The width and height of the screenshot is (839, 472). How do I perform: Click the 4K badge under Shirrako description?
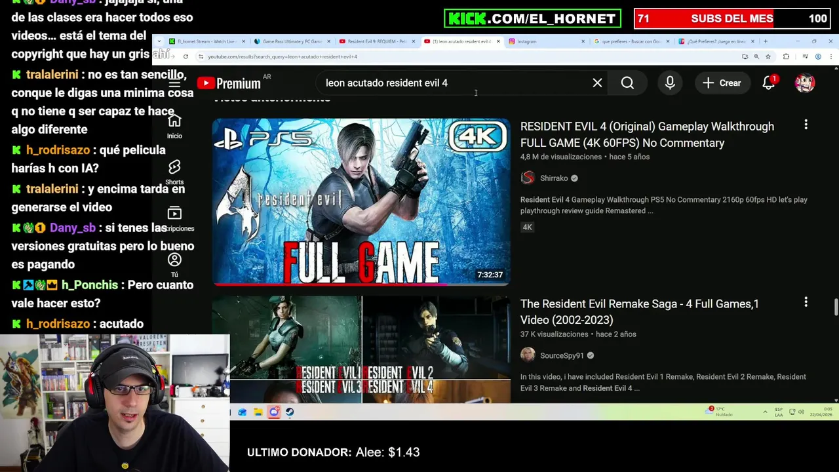pyautogui.click(x=527, y=227)
